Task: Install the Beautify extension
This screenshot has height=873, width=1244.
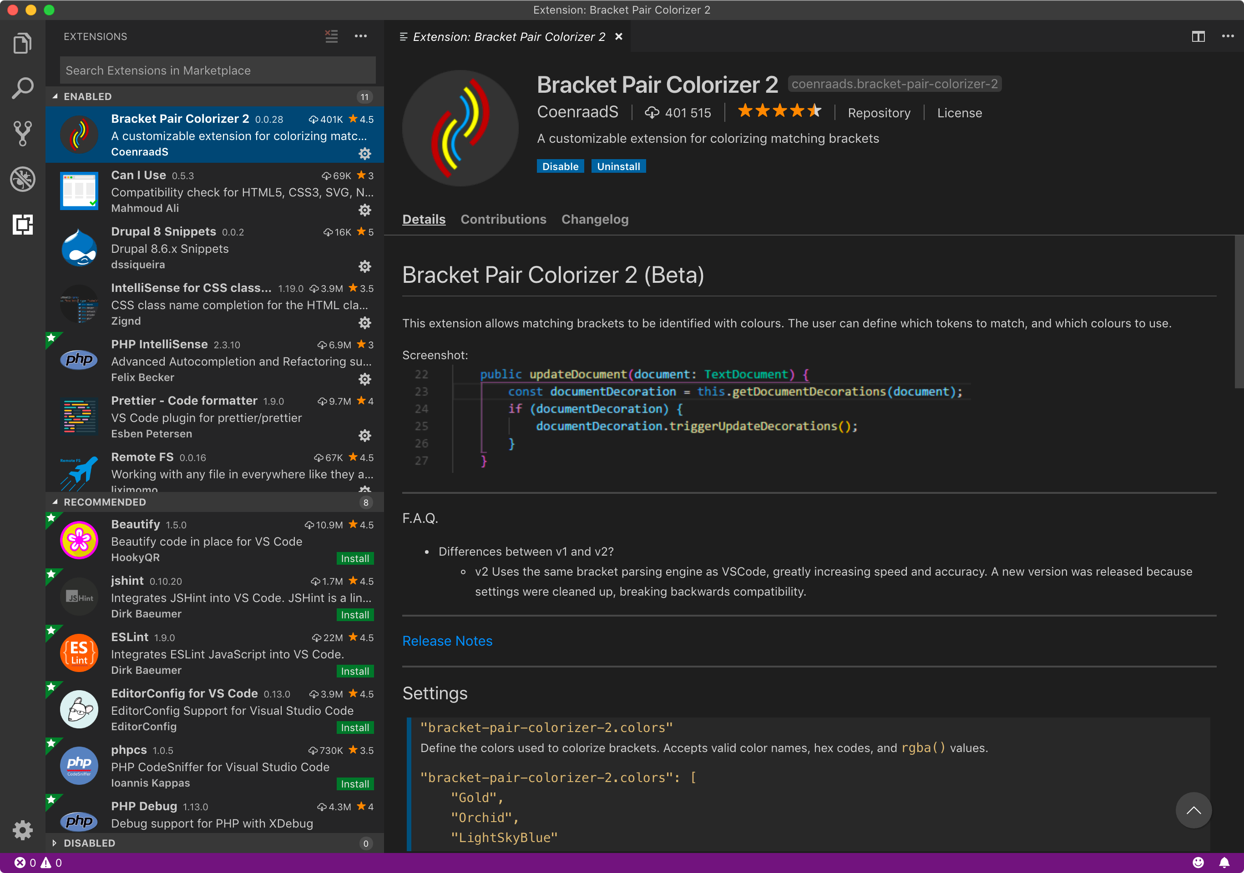Action: pos(355,558)
